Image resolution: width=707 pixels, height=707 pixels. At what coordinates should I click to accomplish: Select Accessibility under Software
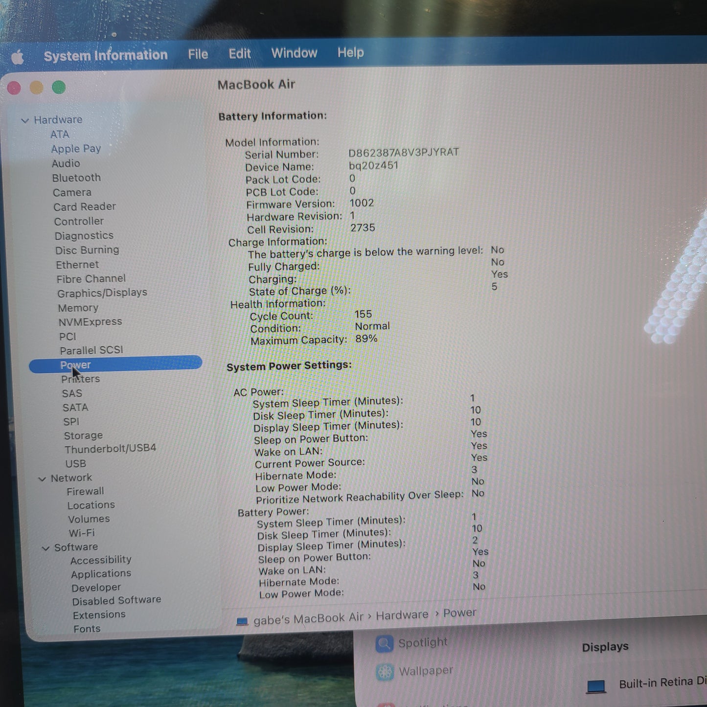click(101, 560)
